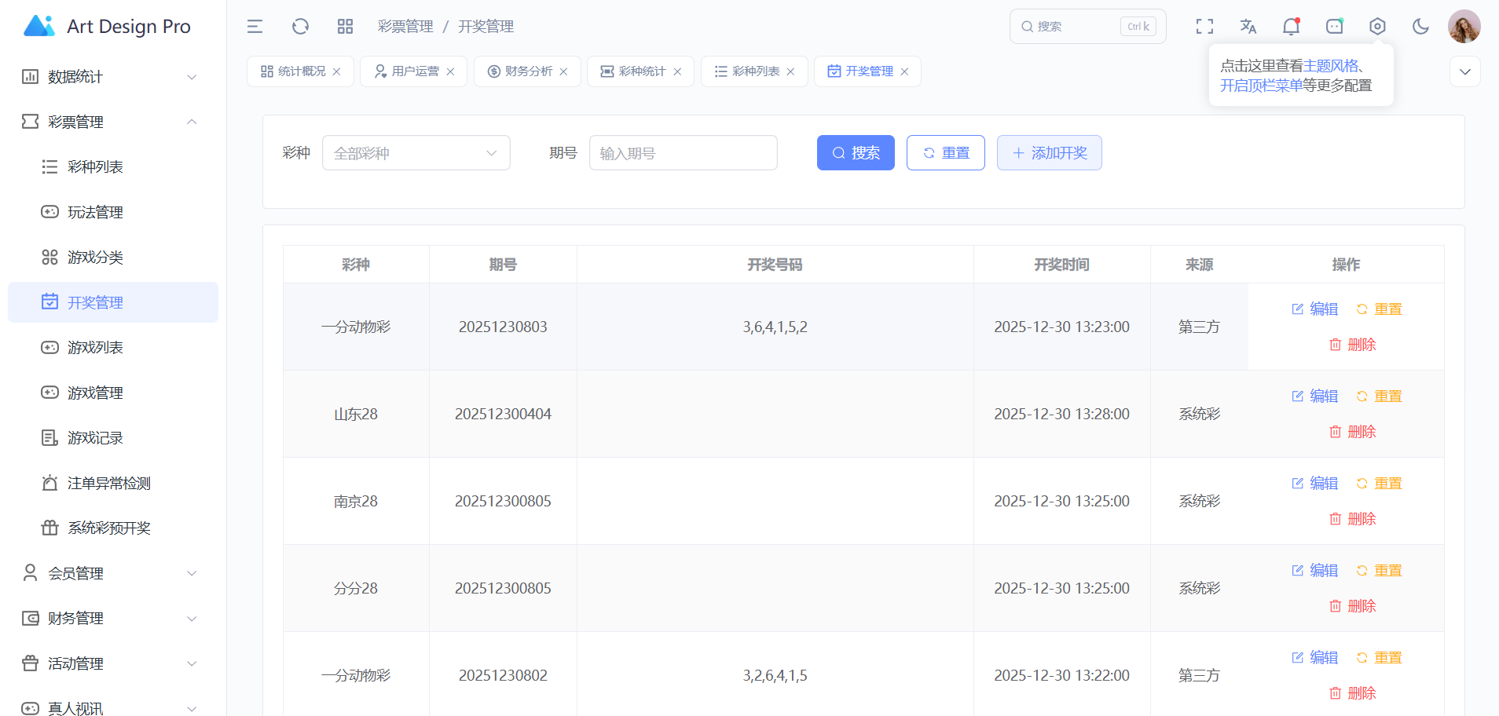Viewport: 1499px width, 716px height.
Task: Open the 全部彩种 lottery type dropdown
Action: tap(416, 153)
